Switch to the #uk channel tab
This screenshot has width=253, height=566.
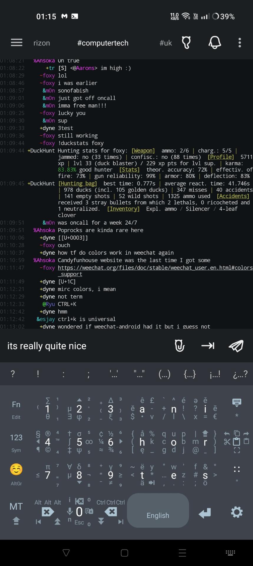click(166, 43)
